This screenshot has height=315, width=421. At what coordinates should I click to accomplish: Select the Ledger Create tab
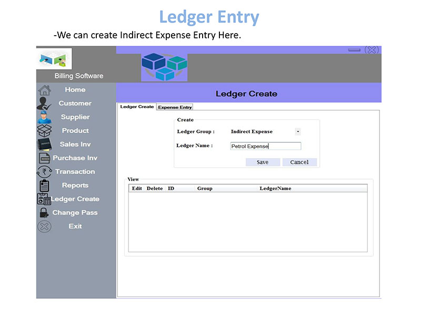137,107
